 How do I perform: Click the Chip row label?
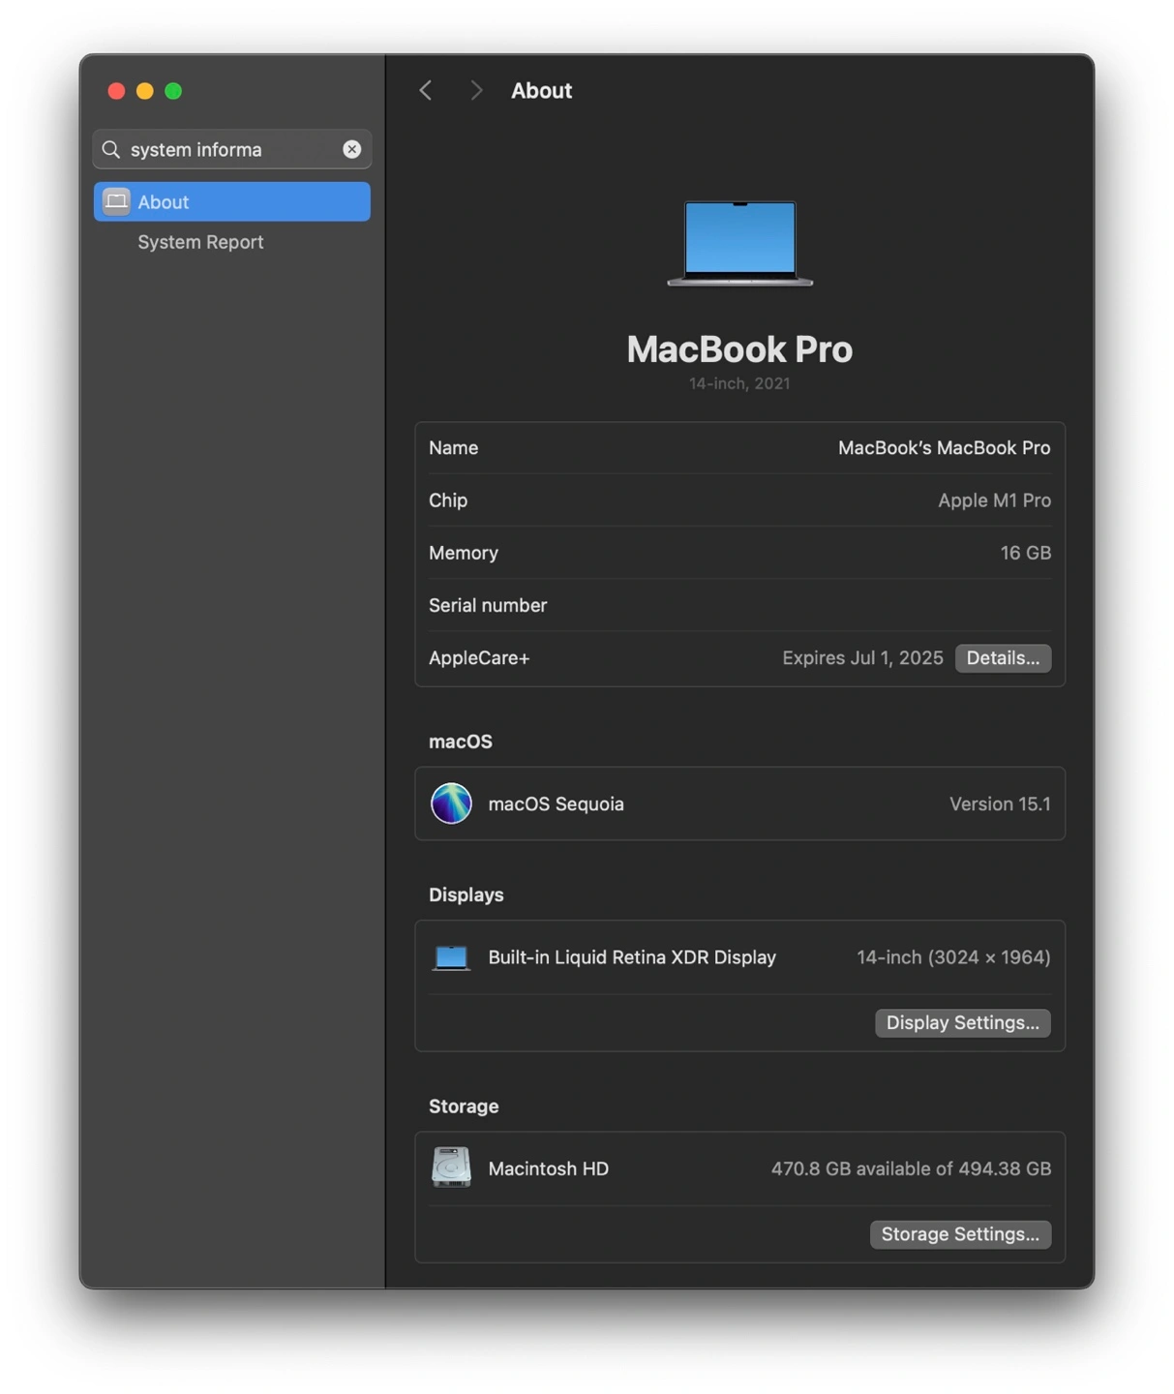click(x=448, y=500)
